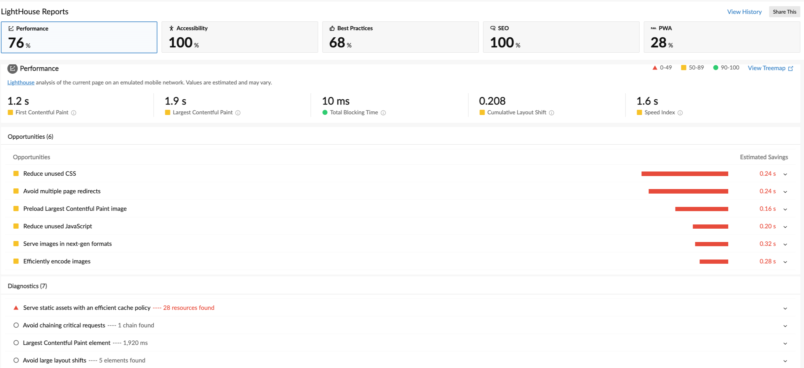Click the external-link icon beside View Treemap
Viewport: 804px width, 368px height.
tap(791, 68)
